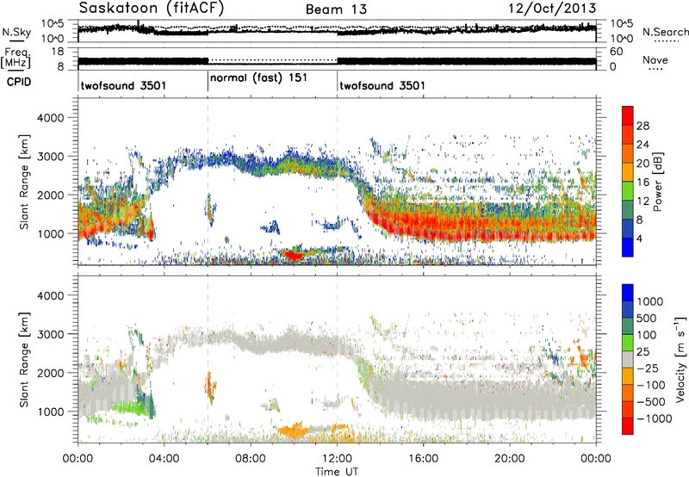
Task: Click the 'Time UT' axis title
Action: [x=337, y=472]
